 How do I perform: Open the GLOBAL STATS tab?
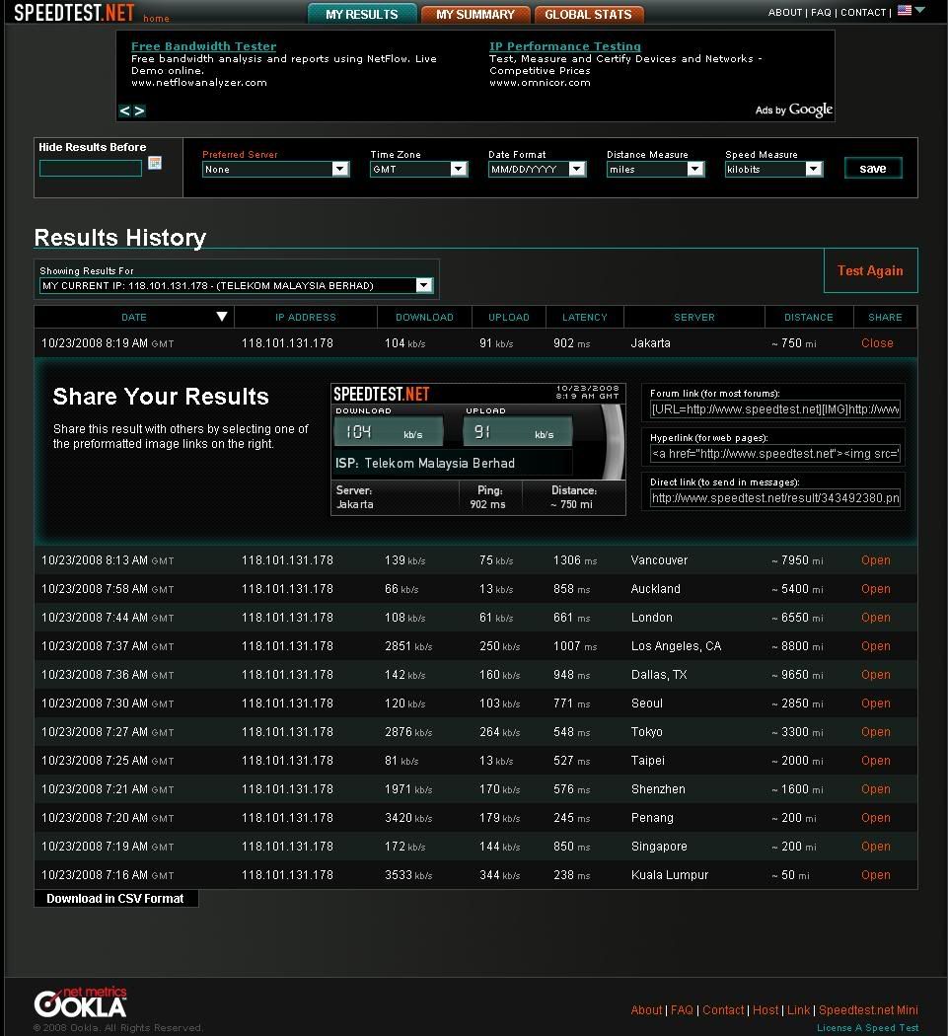[x=589, y=14]
